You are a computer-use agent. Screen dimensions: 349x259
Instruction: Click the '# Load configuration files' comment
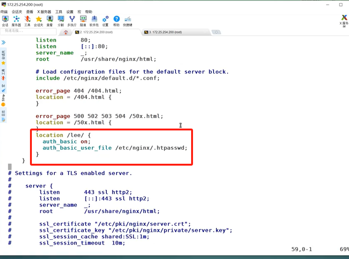132,72
